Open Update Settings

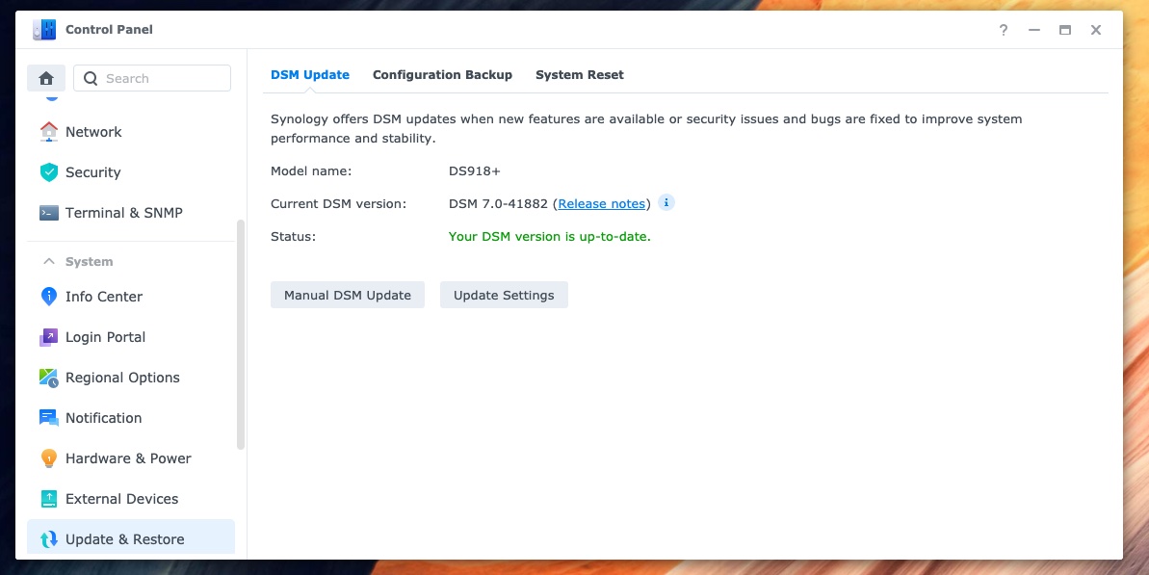pos(504,295)
